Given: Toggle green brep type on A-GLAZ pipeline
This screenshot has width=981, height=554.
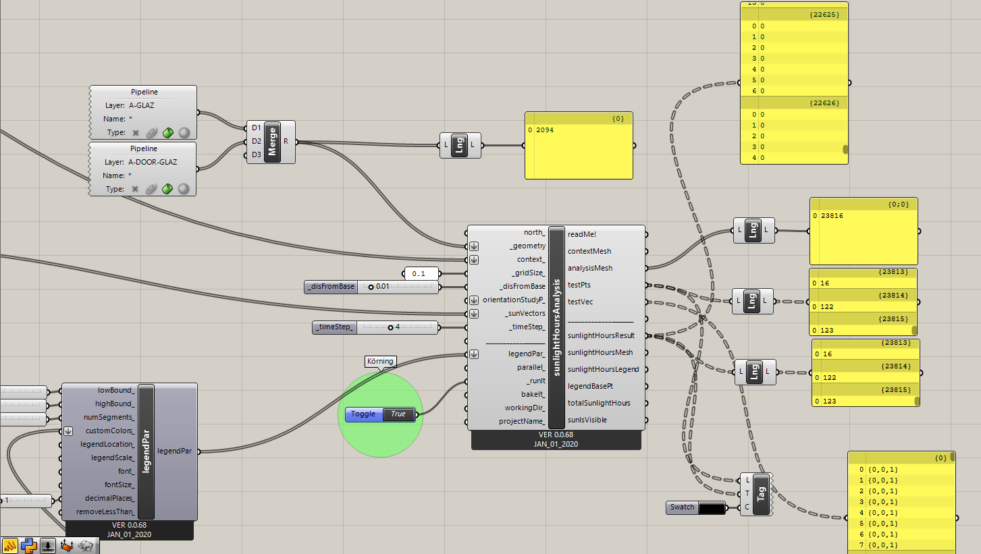Looking at the screenshot, I should point(167,133).
